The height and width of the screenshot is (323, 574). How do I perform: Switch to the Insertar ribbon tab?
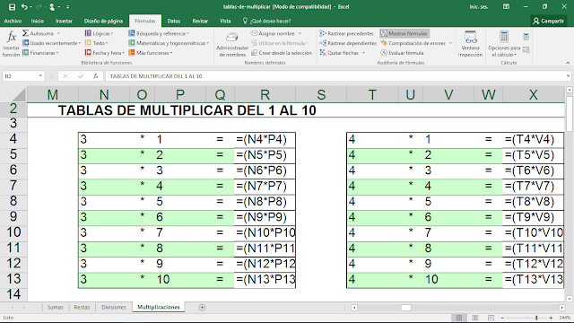64,22
